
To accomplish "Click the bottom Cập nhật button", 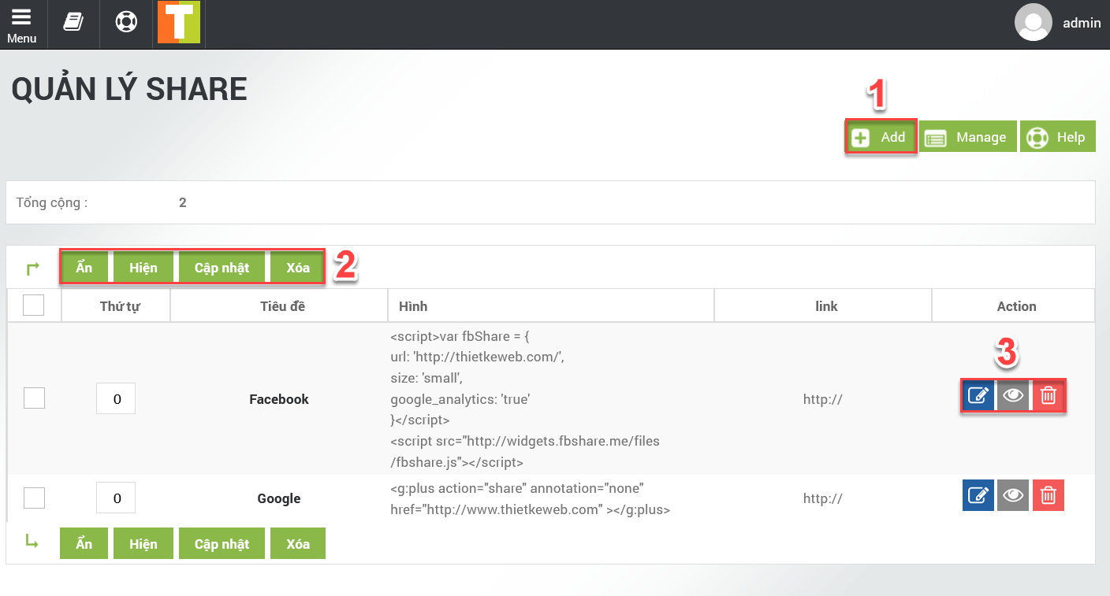I will pos(222,544).
